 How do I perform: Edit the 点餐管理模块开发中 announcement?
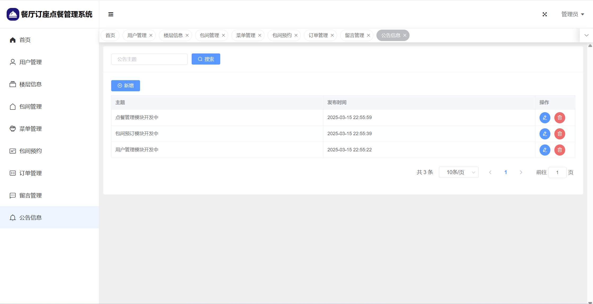[545, 118]
